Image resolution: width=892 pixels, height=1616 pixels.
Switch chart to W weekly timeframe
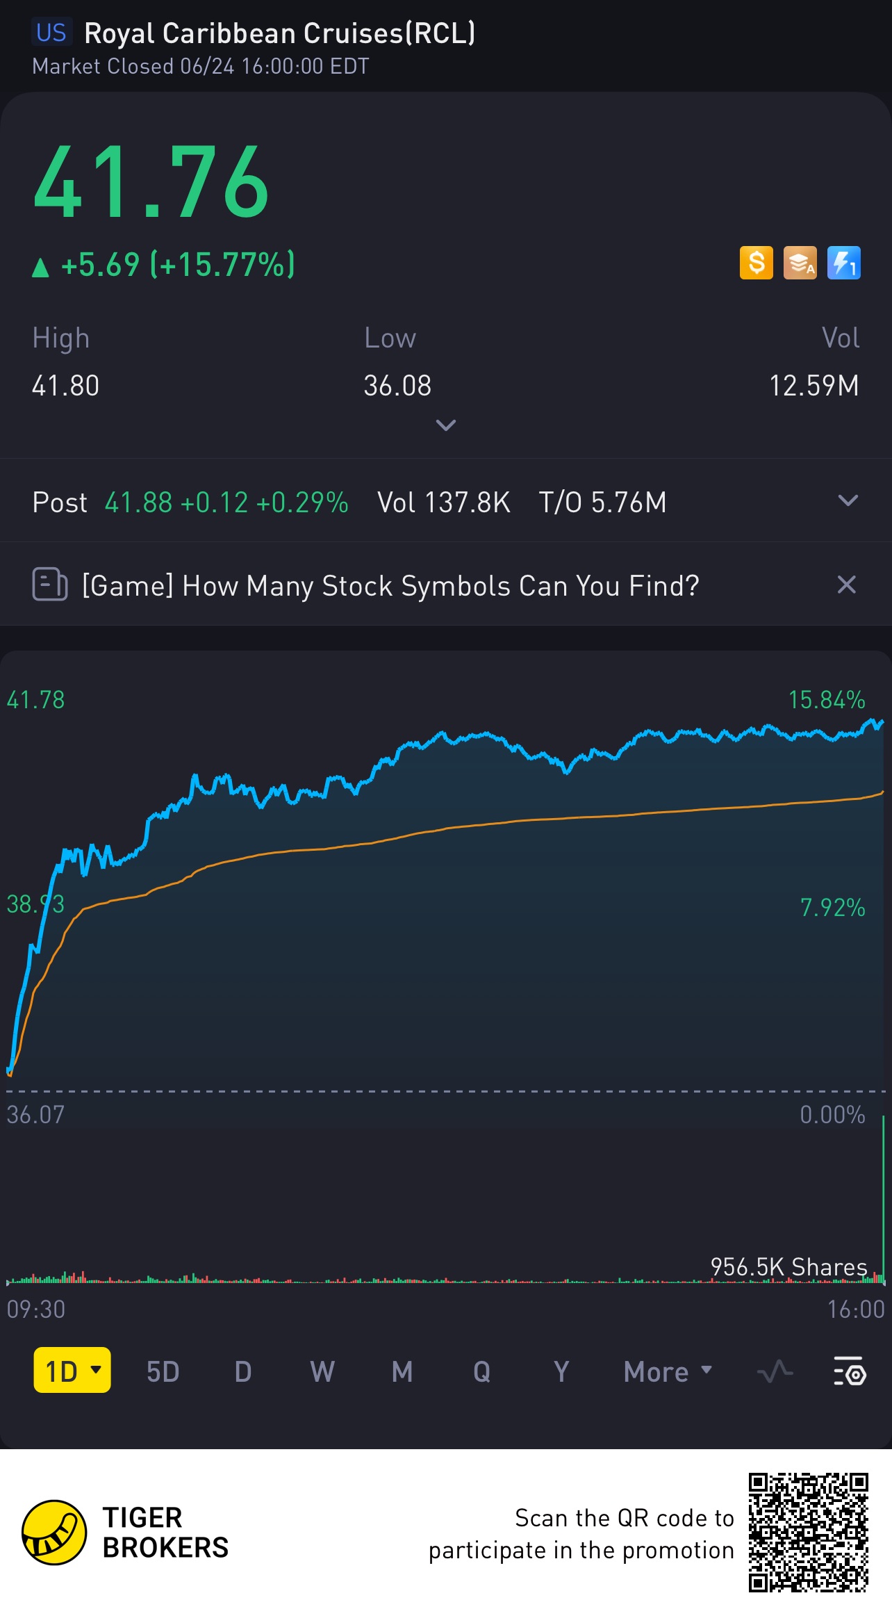(x=322, y=1372)
